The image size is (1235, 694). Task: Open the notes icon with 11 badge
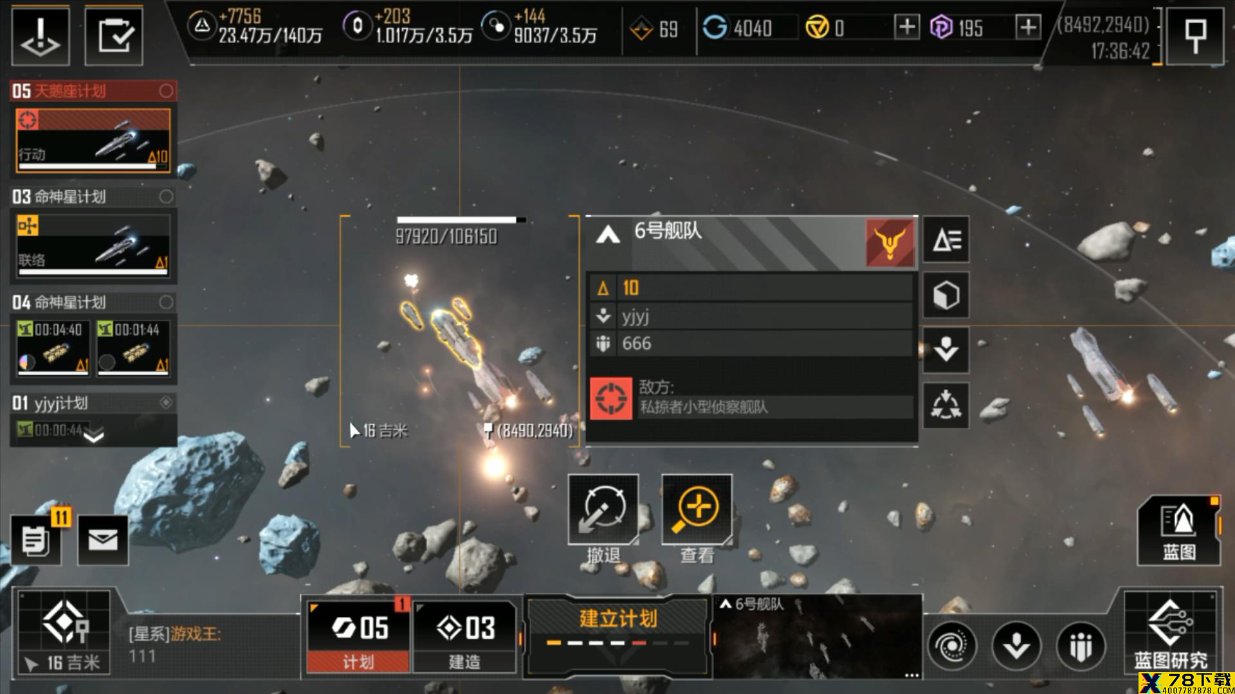[x=37, y=540]
